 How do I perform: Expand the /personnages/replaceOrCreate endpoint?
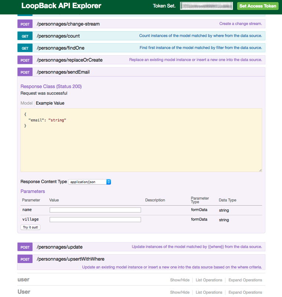[x=70, y=60]
